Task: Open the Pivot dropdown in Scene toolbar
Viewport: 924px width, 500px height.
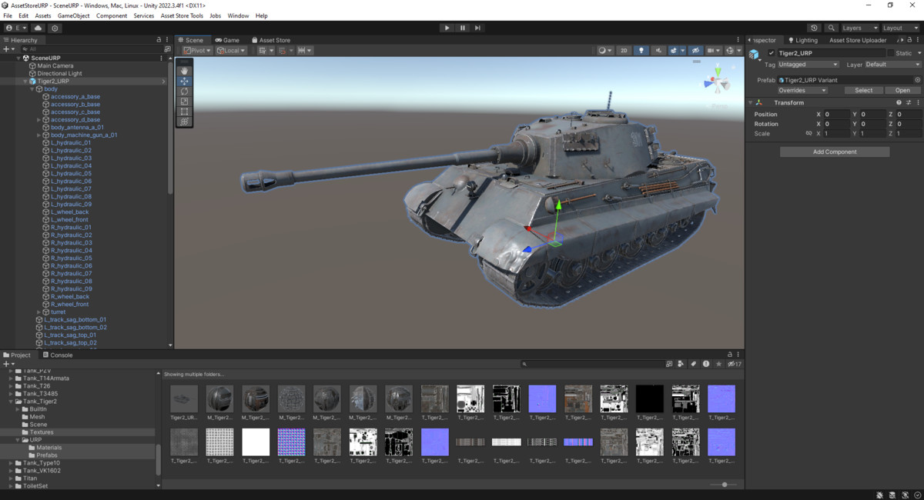Action: [196, 50]
